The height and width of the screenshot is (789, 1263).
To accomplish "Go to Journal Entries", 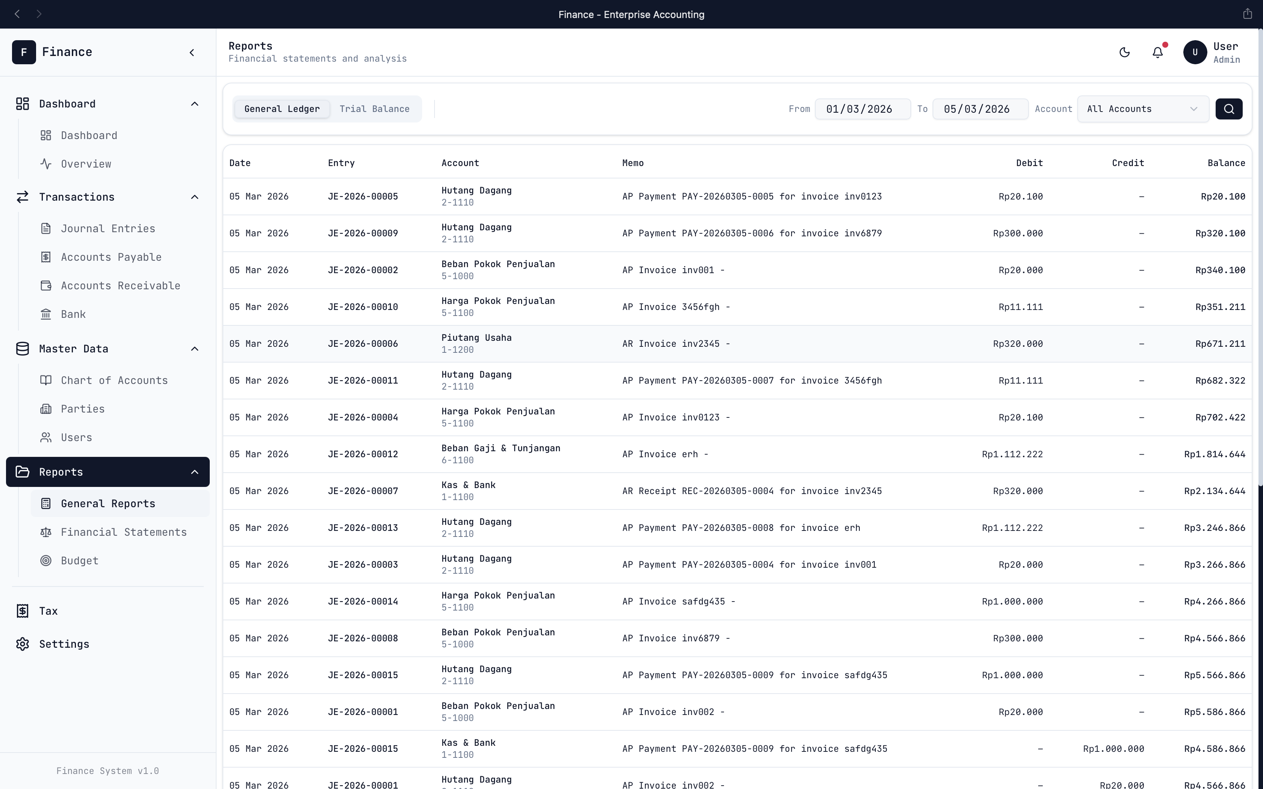I will point(108,228).
